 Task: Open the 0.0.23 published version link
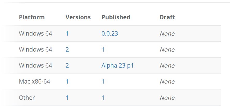click(110, 34)
